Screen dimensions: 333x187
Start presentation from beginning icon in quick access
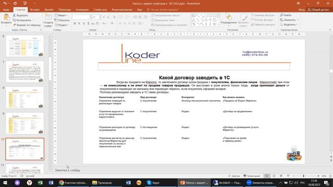tap(25, 4)
